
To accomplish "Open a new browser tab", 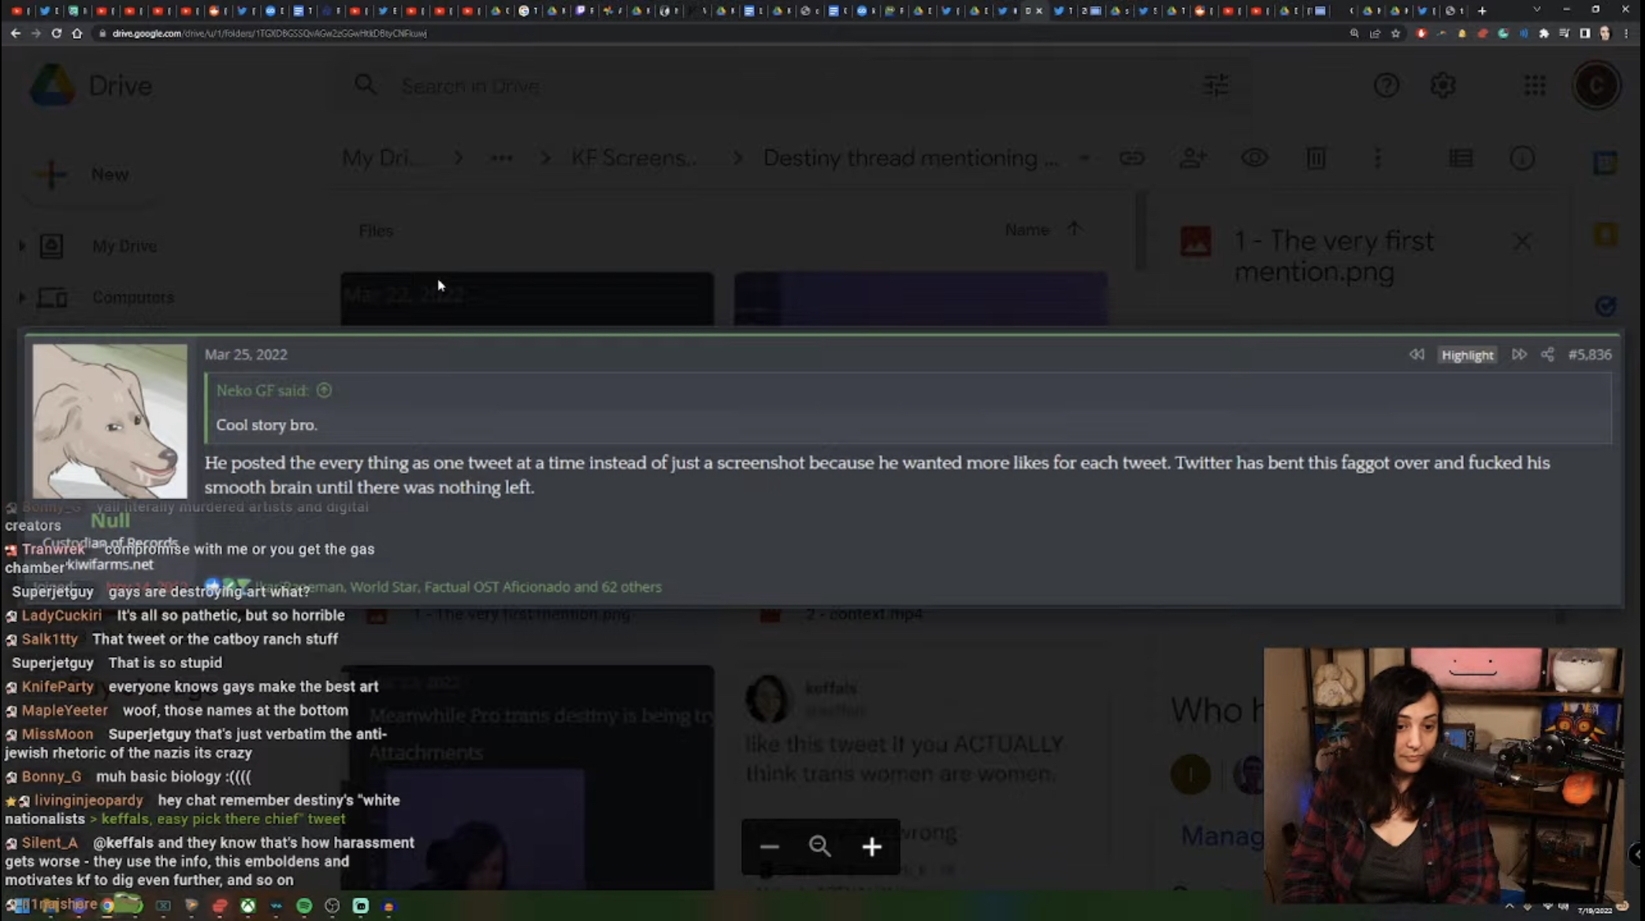I will click(x=1482, y=11).
